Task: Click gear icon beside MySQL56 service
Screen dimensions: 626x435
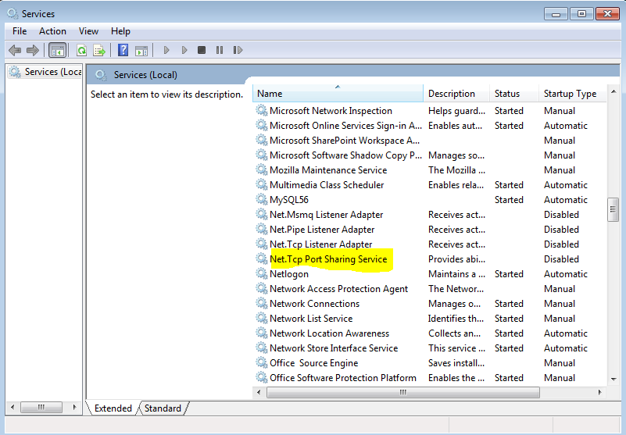Action: pos(262,199)
